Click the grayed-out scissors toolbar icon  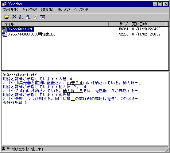36,17
